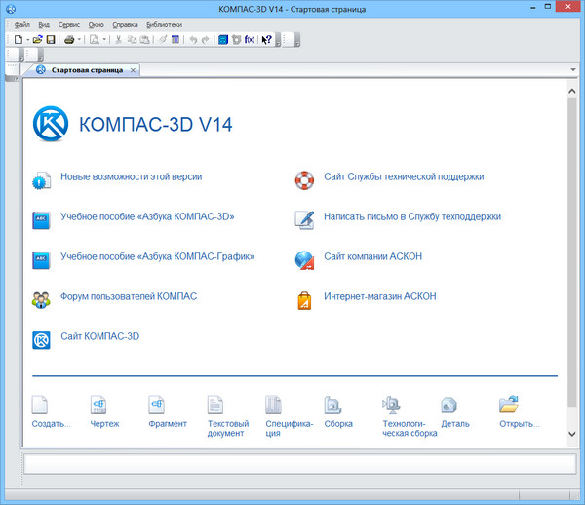This screenshot has width=585, height=505.
Task: Click the orange shopping bag icon
Action: point(304,300)
